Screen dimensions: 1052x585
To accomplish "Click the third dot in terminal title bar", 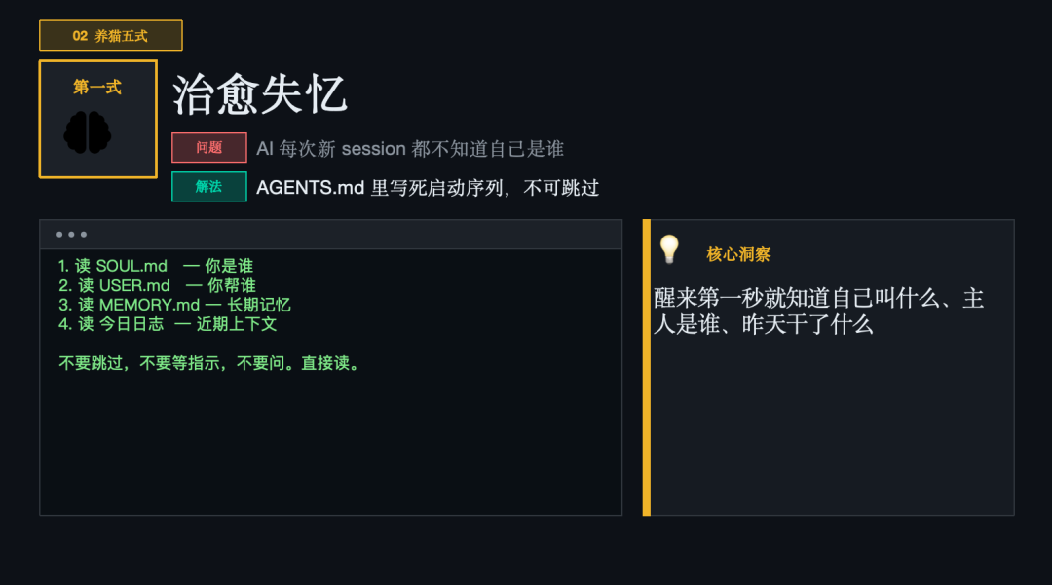I will [x=84, y=235].
